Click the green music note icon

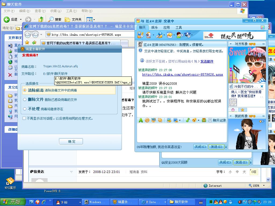(188, 120)
